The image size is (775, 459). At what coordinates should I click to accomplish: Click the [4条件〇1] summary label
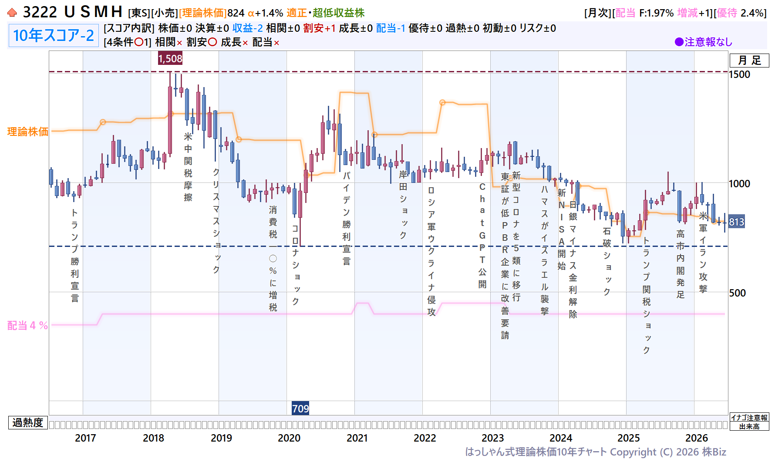pyautogui.click(x=128, y=42)
